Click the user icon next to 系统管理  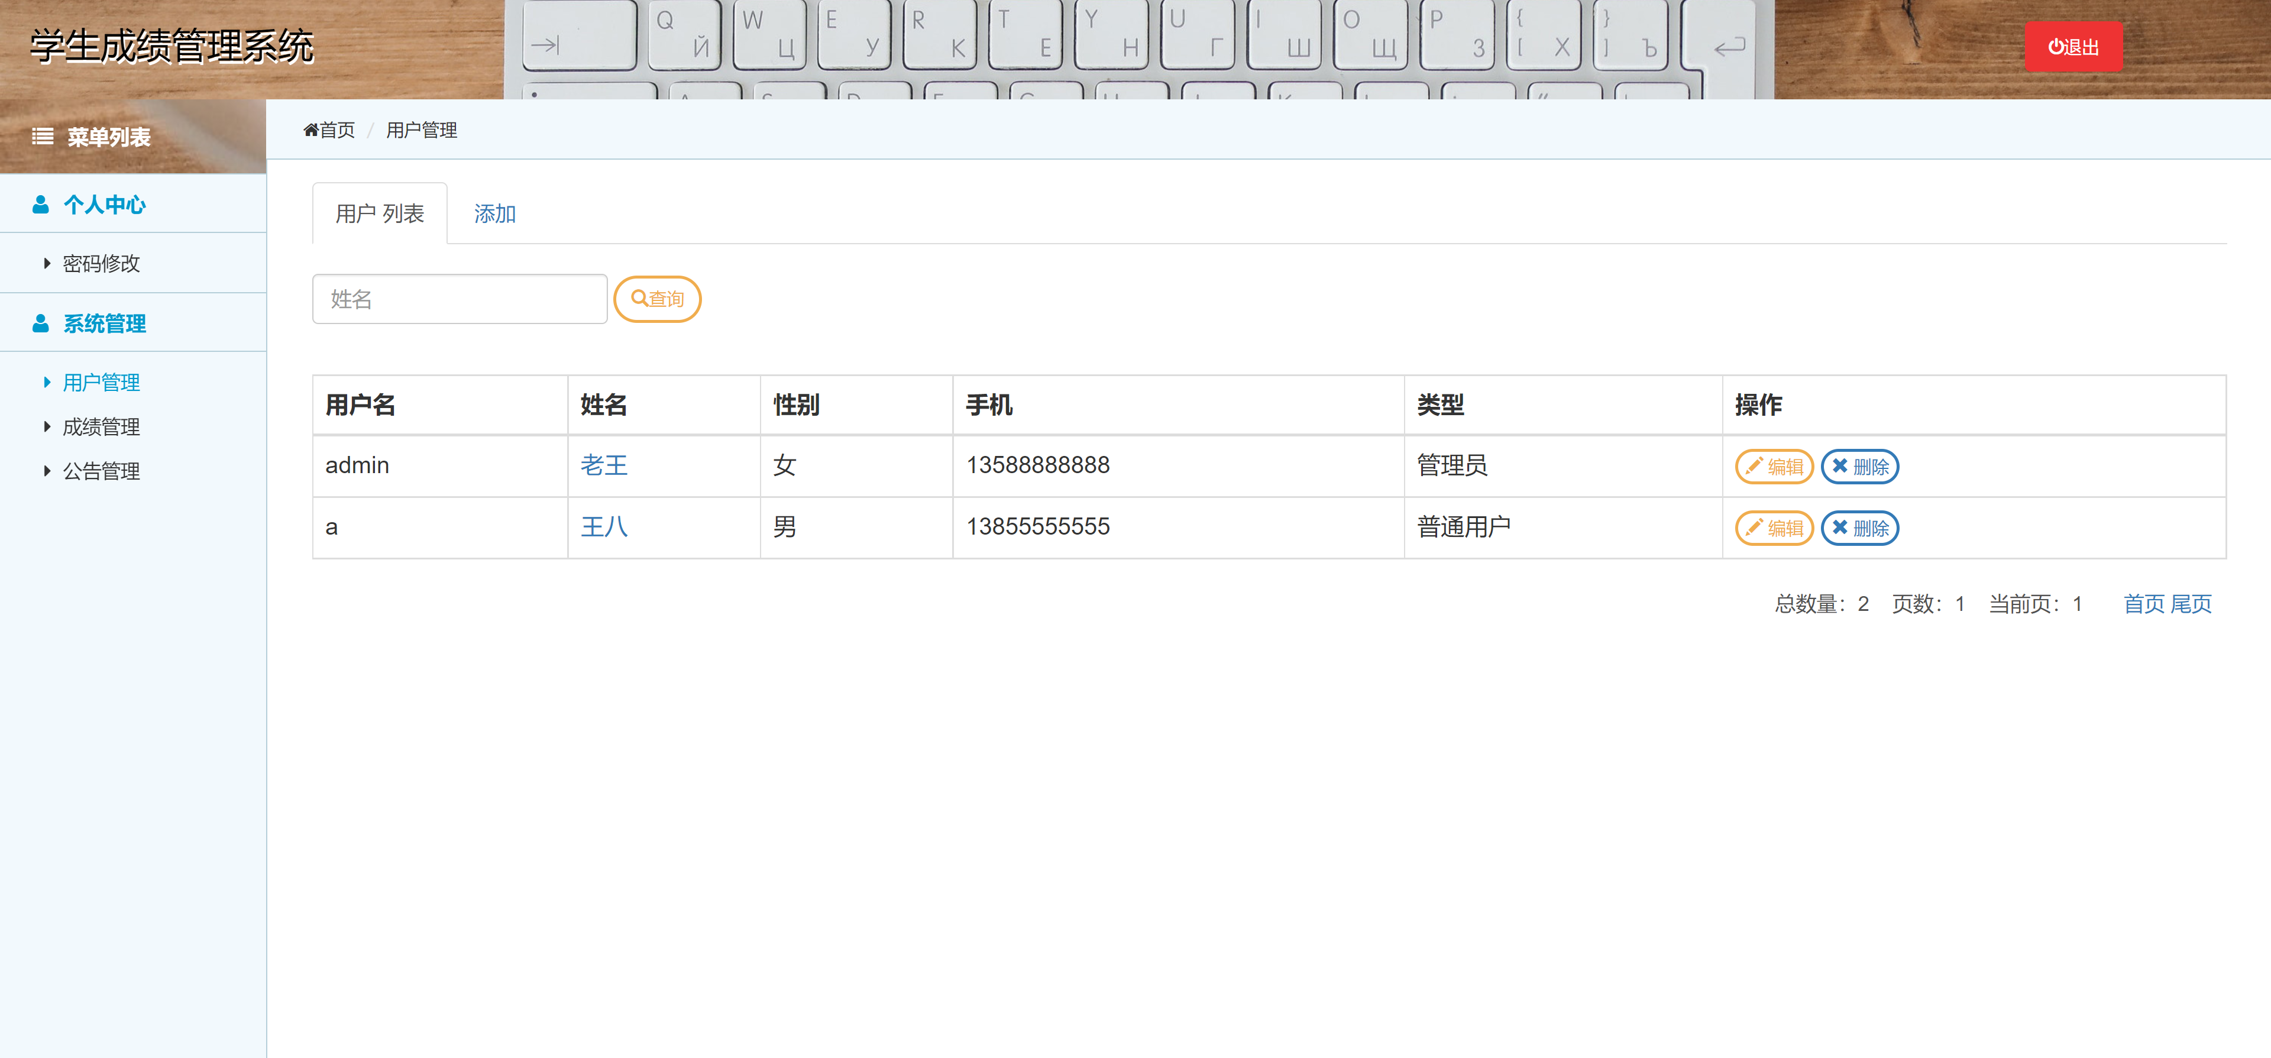(x=40, y=323)
